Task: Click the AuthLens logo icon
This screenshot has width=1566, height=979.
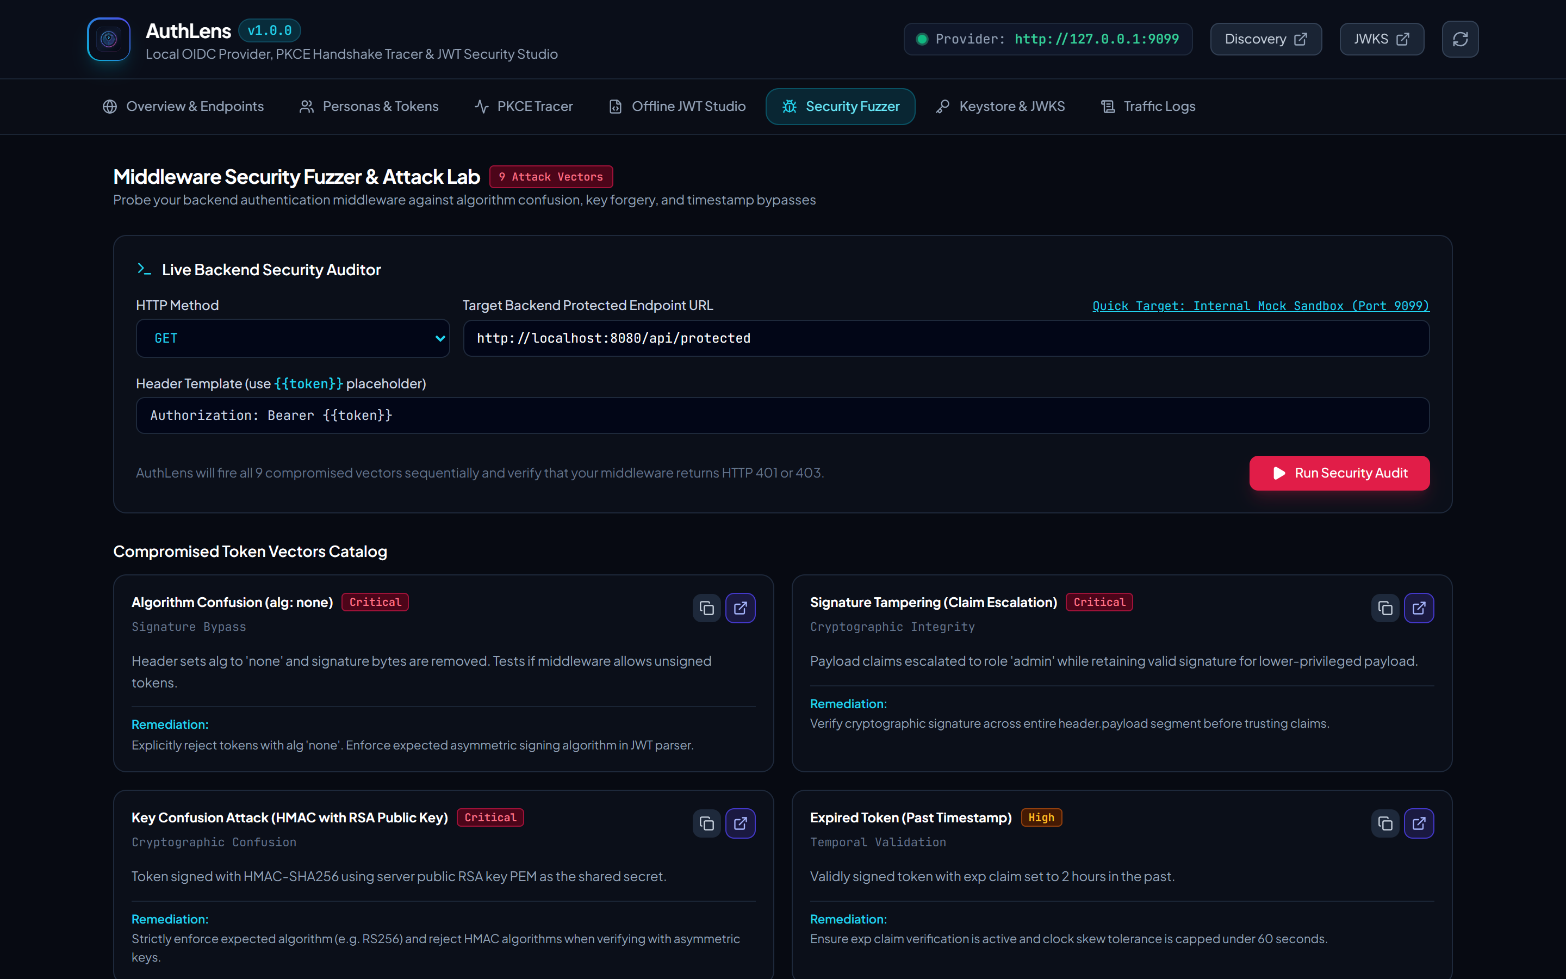Action: [x=109, y=40]
